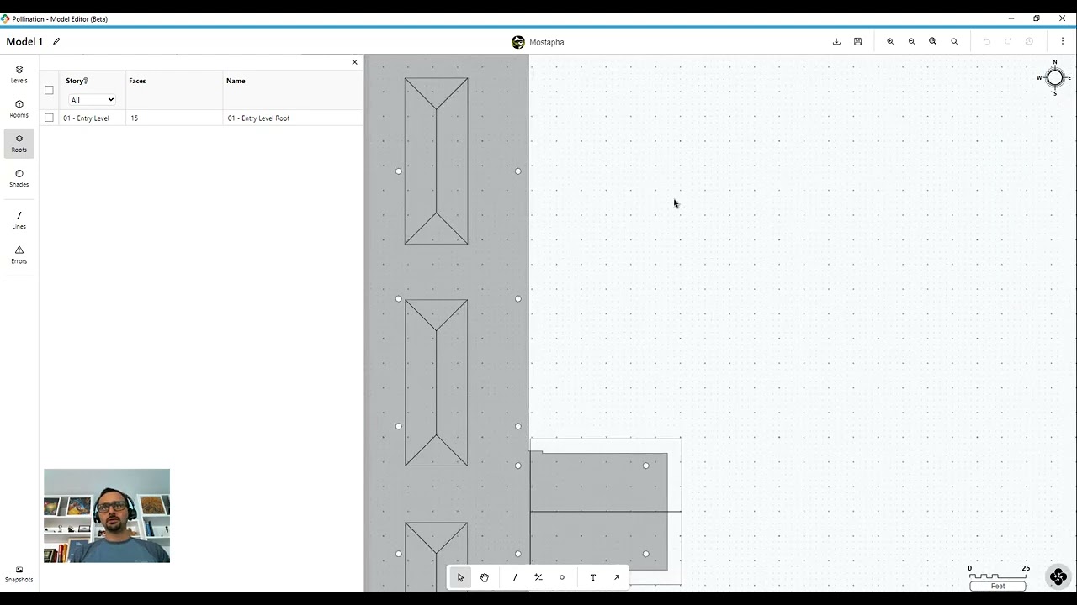The width and height of the screenshot is (1077, 605).
Task: Open the Shades panel in sidebar
Action: [19, 178]
